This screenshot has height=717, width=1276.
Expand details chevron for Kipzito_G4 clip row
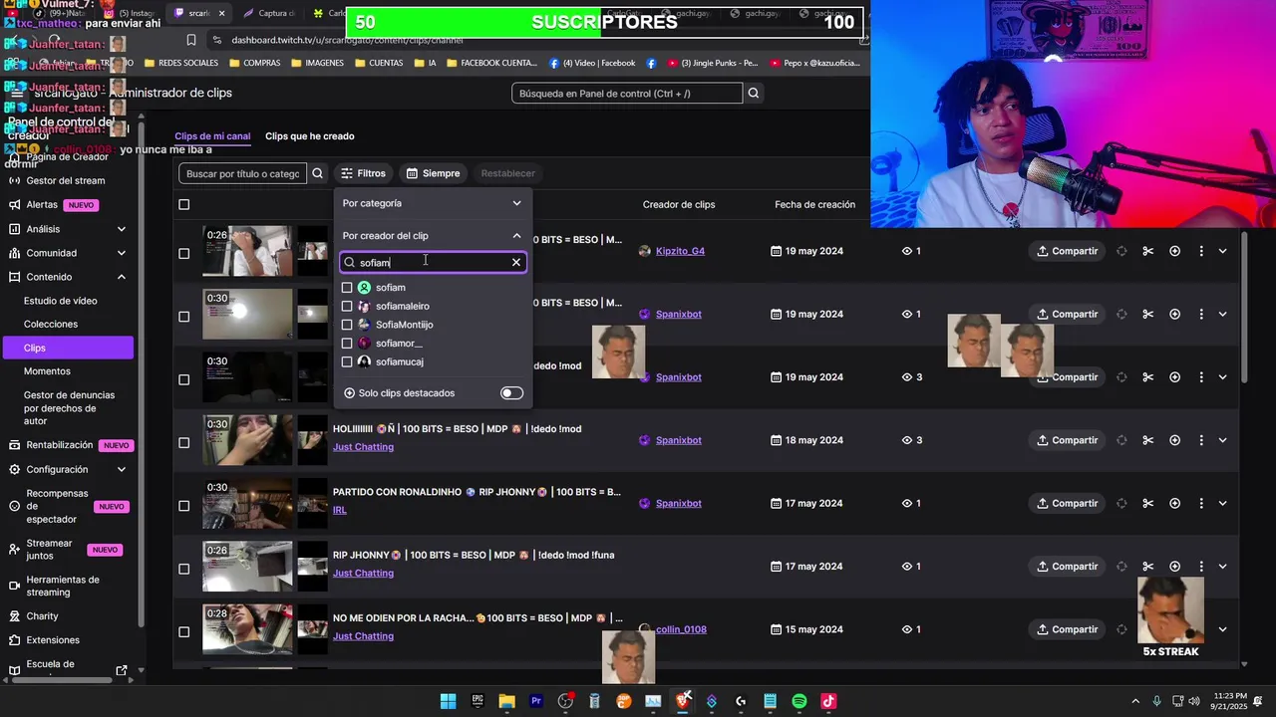[1222, 251]
